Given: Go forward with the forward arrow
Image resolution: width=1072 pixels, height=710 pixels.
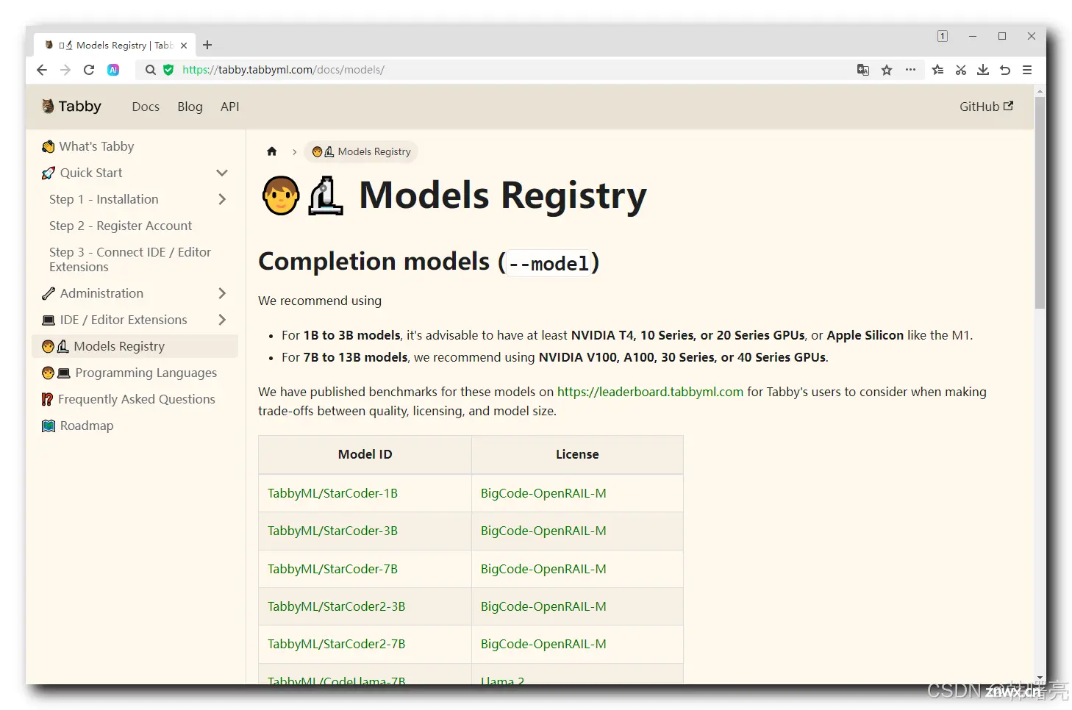Looking at the screenshot, I should (x=65, y=70).
